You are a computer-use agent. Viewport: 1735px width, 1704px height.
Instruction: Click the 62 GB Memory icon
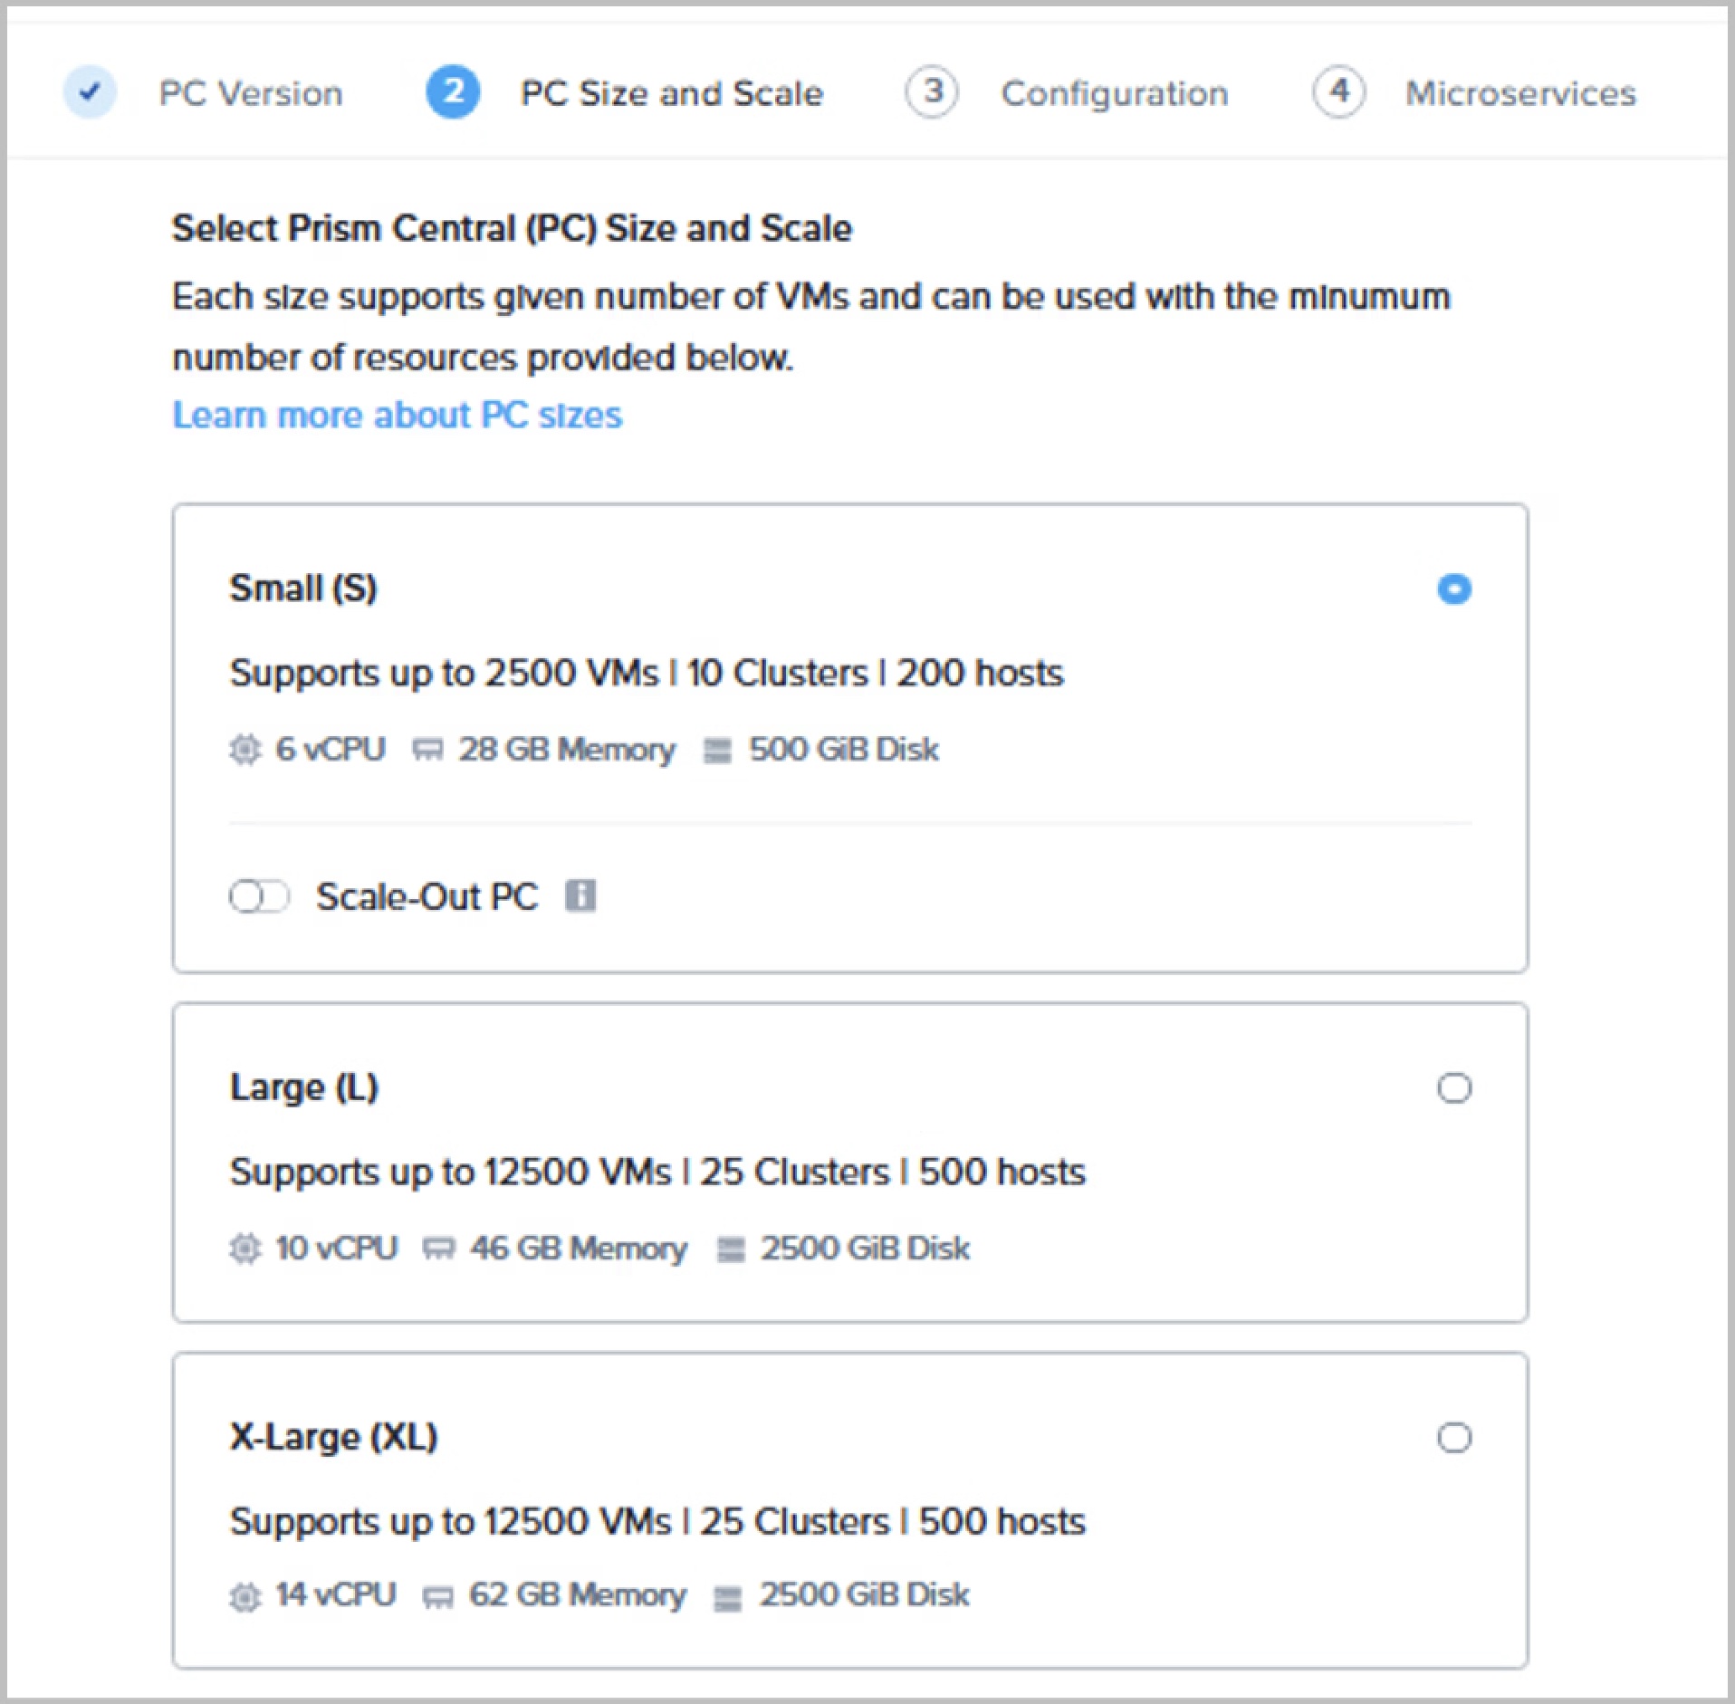(x=437, y=1597)
